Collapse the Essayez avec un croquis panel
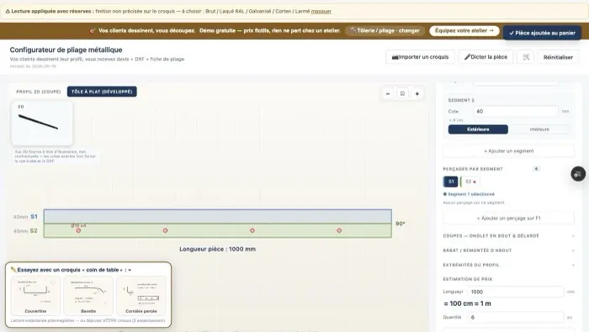Viewport: 589px width, 332px height. (x=130, y=270)
